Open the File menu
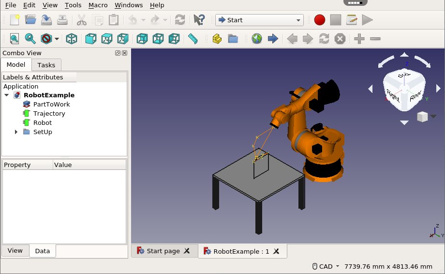Viewport: 445px width, 274px height. tap(11, 5)
